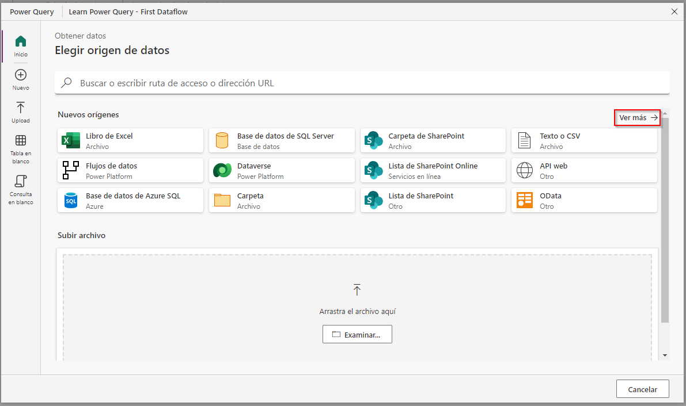
Task: Click the Examinar... browse button
Action: [358, 334]
